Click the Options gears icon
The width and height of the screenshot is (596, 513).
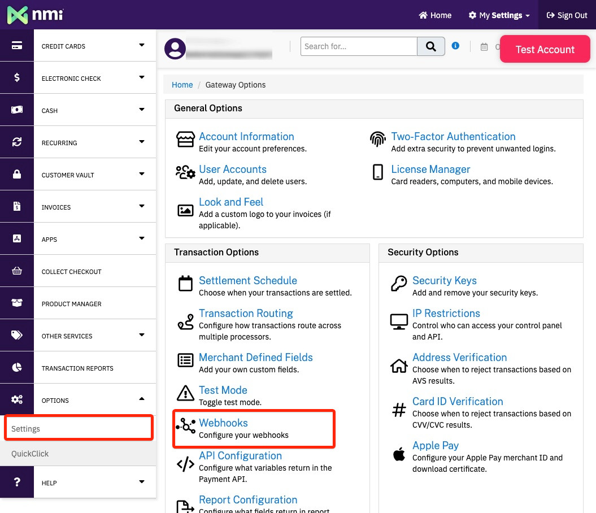[17, 399]
